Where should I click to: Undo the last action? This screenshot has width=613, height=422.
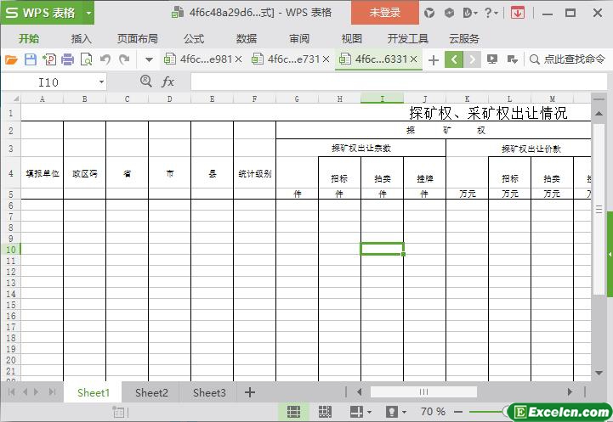(105, 59)
